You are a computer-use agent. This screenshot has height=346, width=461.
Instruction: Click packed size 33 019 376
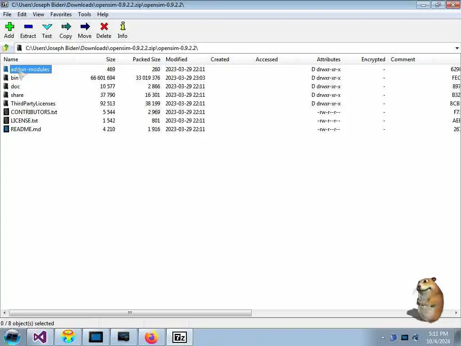point(148,77)
